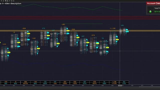Click the -694 delta cell in the bottom table
The height and width of the screenshot is (90, 160).
coord(25,82)
